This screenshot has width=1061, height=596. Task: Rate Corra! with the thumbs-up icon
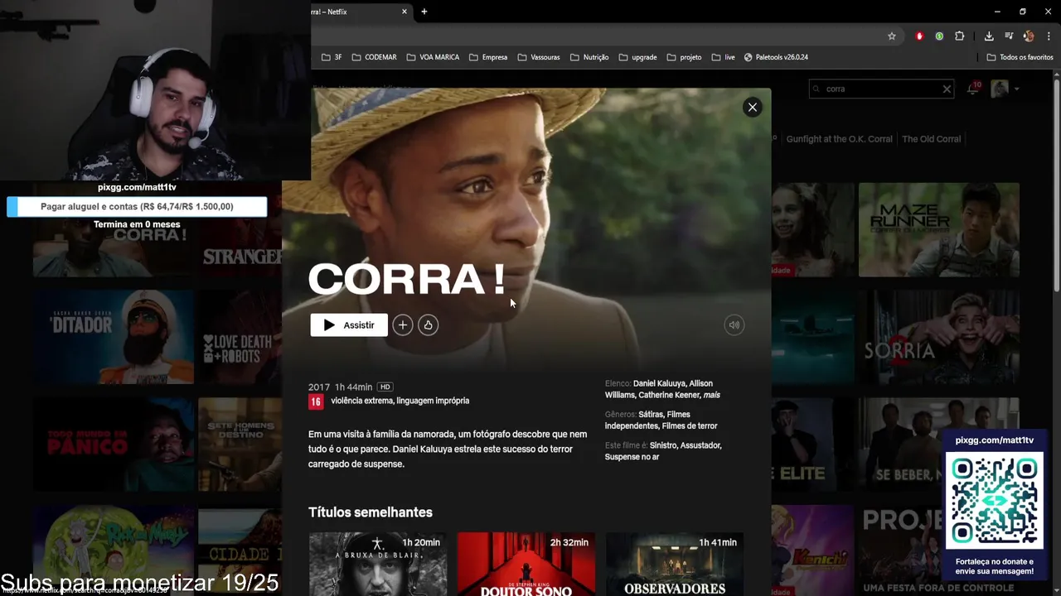[428, 325]
